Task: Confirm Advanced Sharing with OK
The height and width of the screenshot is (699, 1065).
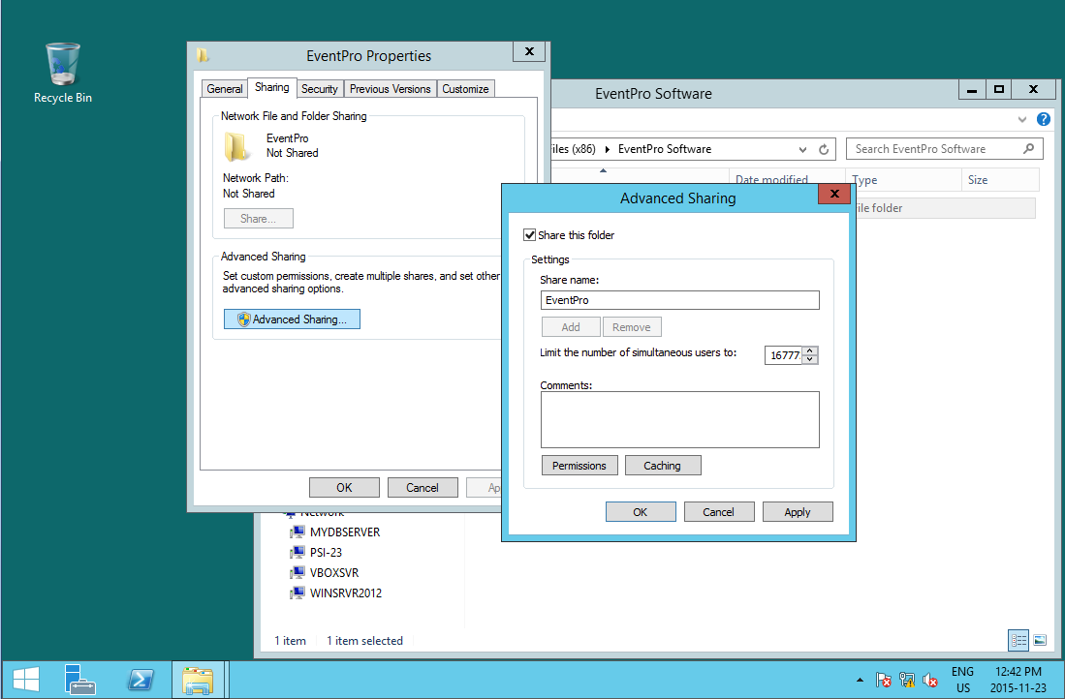Action: (641, 512)
